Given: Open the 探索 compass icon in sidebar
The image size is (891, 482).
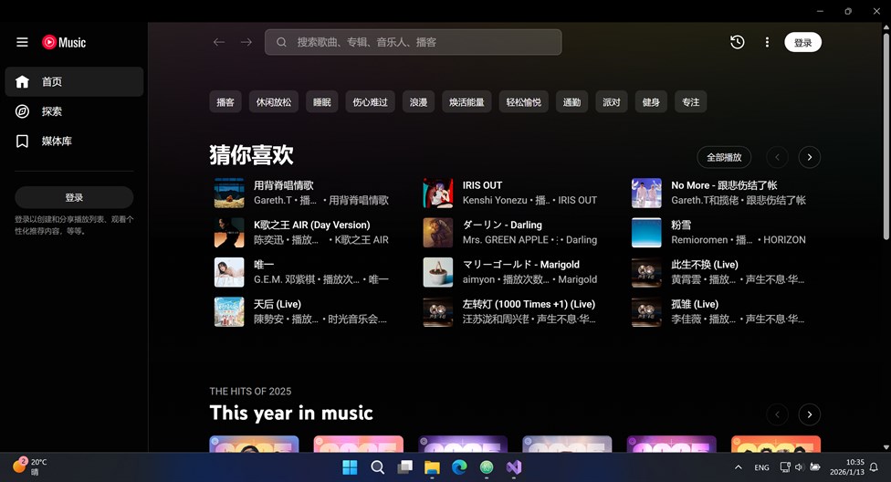Looking at the screenshot, I should click(23, 111).
